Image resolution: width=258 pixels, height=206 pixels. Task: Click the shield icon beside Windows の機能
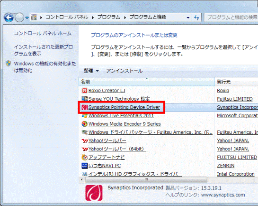(x=9, y=64)
